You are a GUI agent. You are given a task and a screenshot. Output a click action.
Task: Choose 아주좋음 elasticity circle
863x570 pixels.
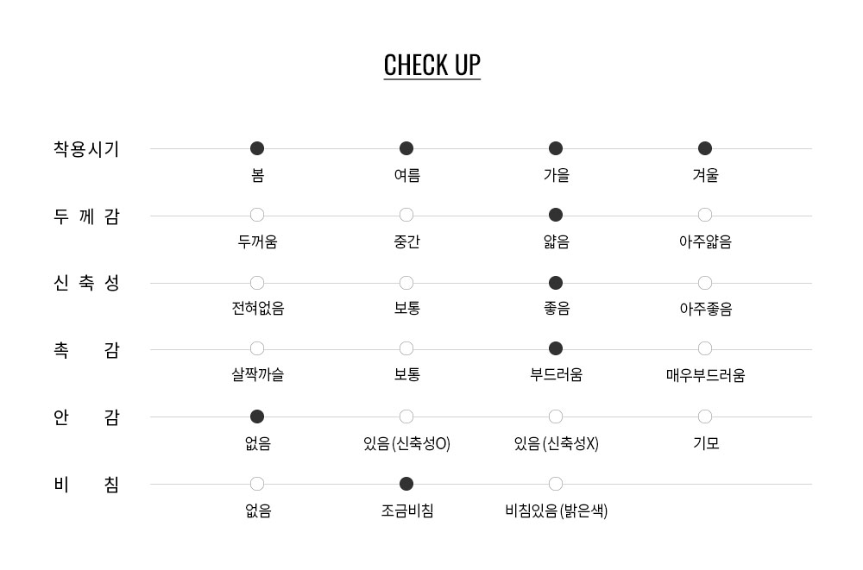pyautogui.click(x=705, y=283)
